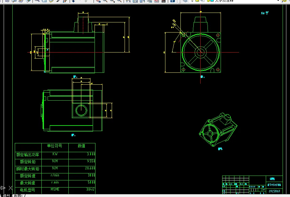Click the Zoom Previous magnifier icon
Viewport: 290px width, 197px height.
119,1
